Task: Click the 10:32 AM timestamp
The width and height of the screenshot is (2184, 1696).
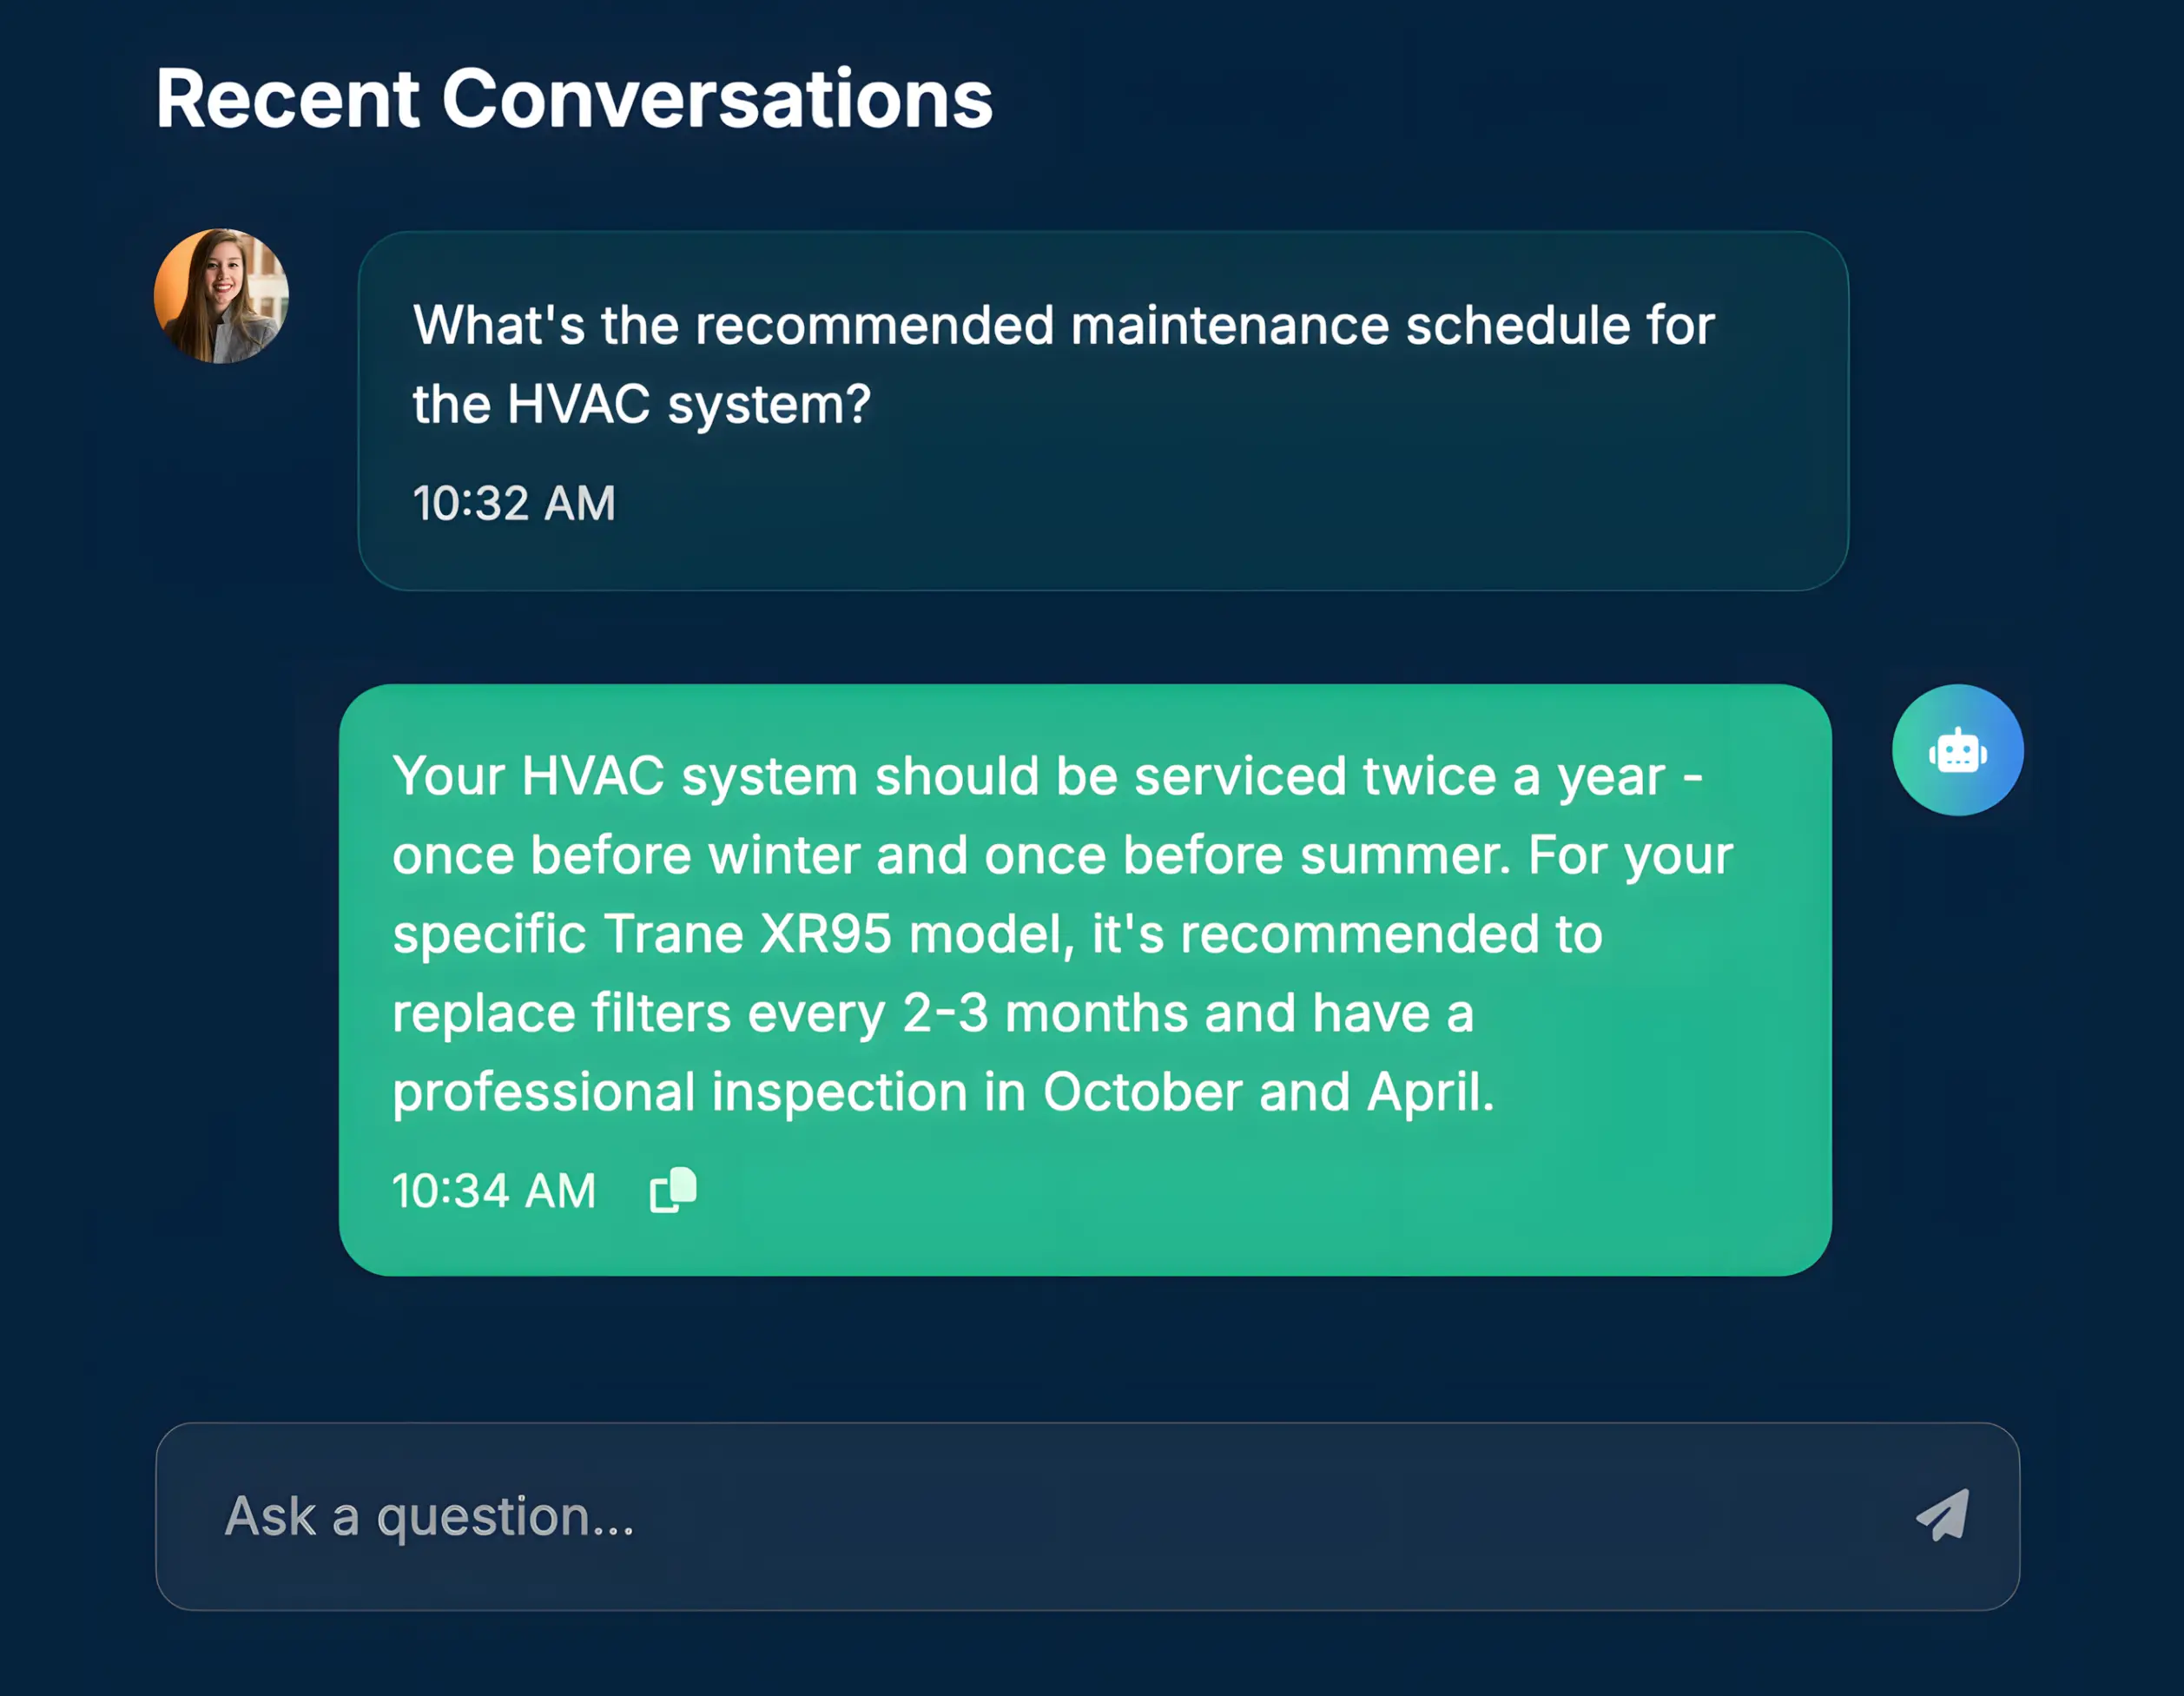Action: tap(514, 503)
